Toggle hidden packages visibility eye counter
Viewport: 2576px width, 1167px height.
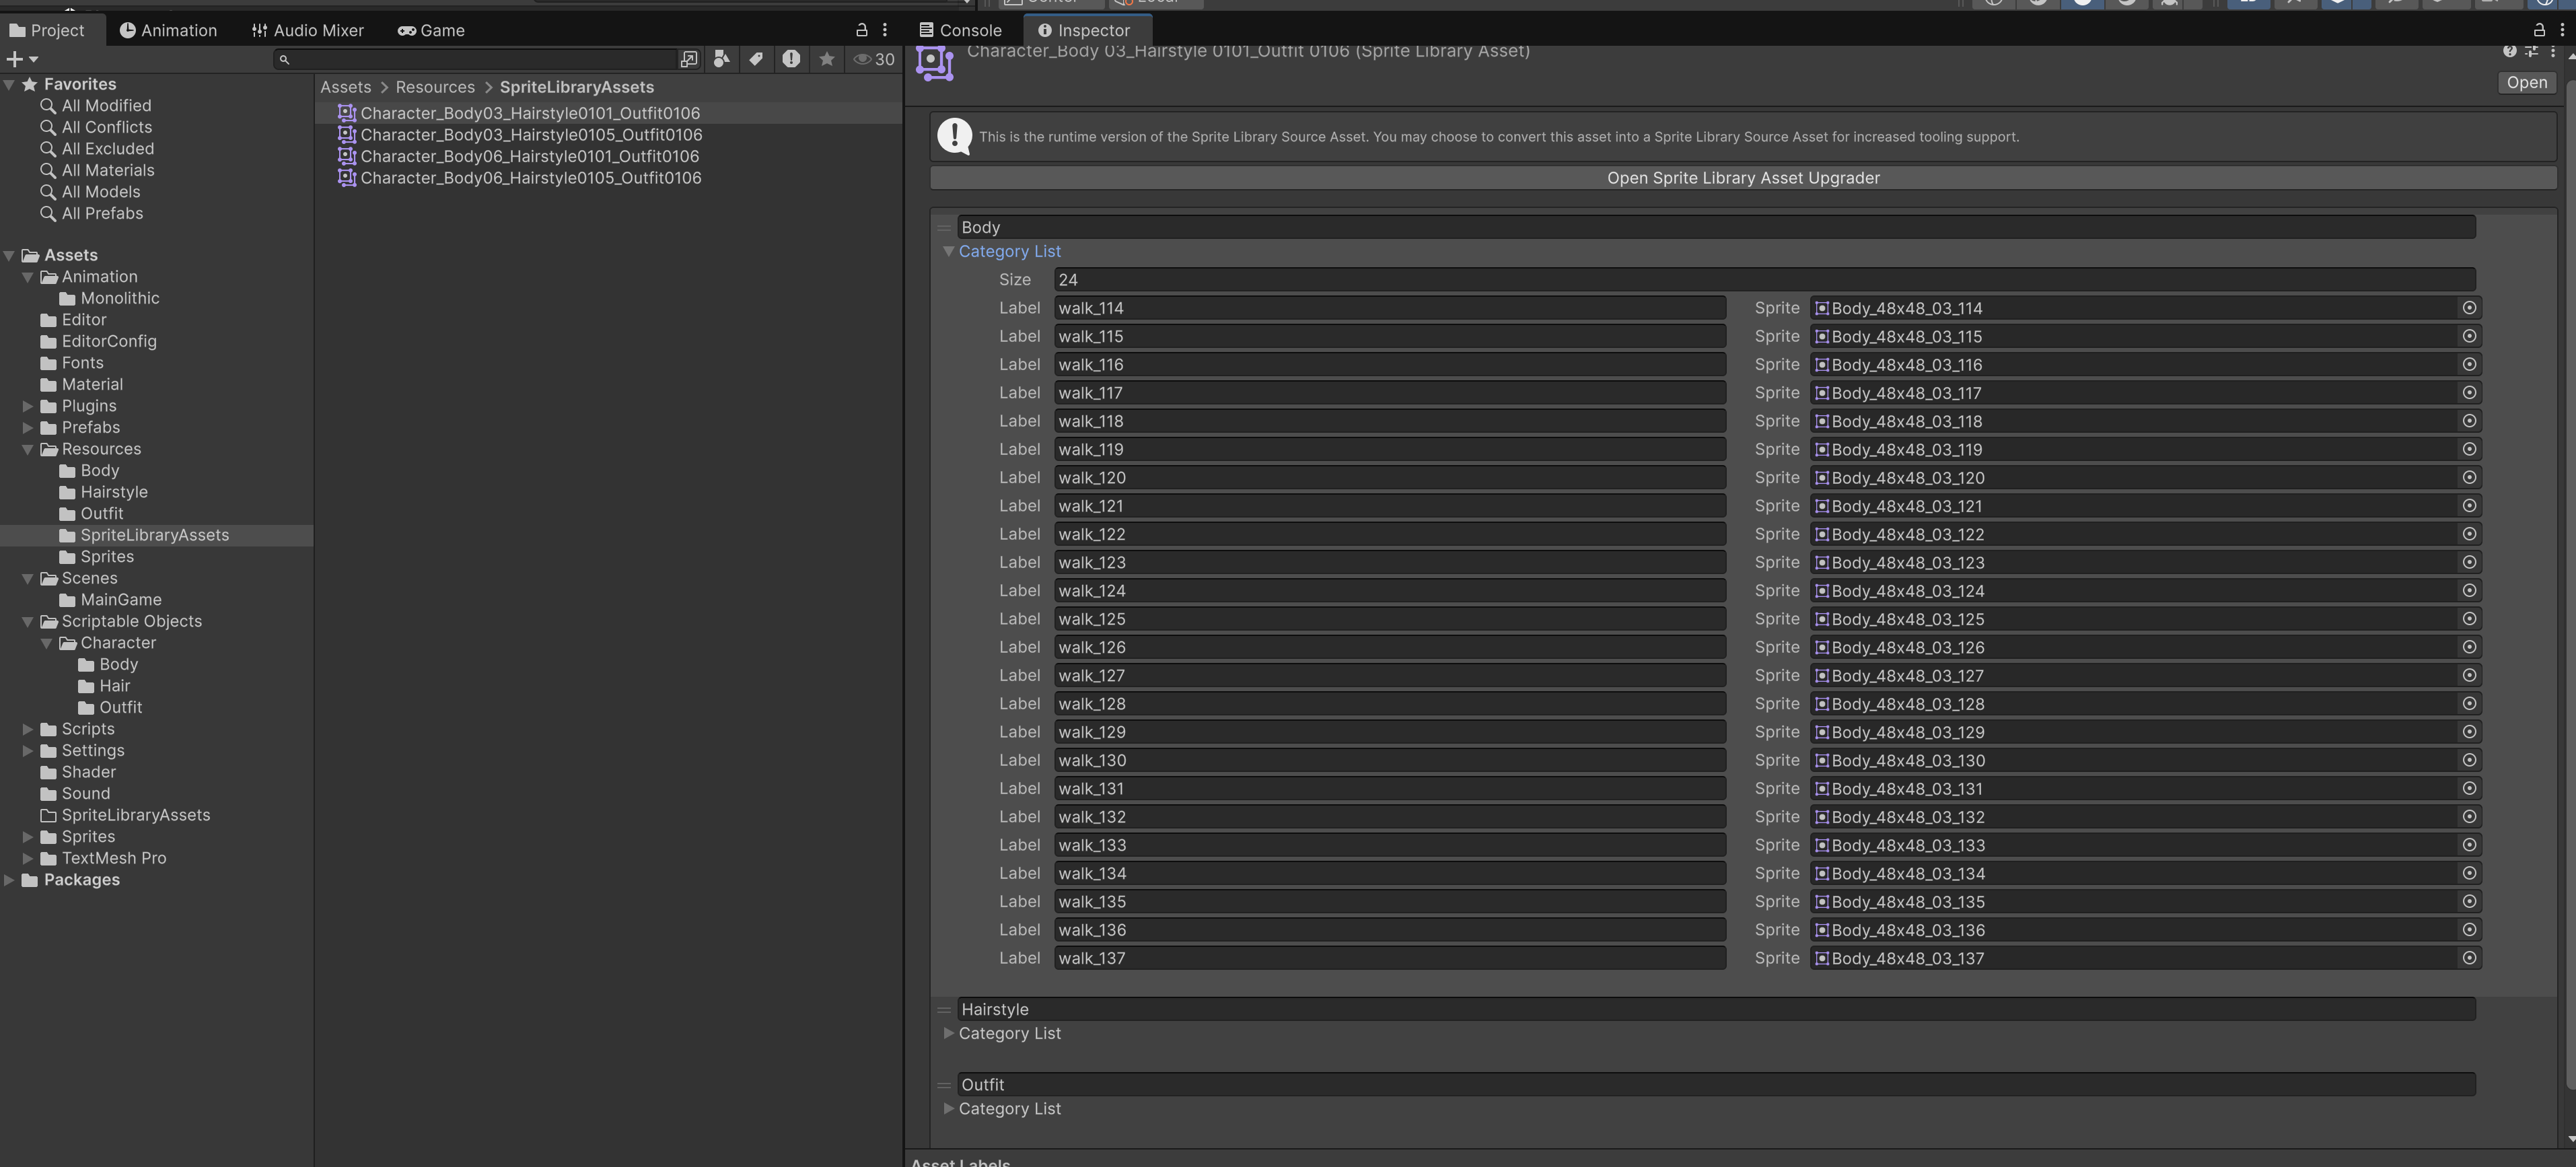click(874, 60)
